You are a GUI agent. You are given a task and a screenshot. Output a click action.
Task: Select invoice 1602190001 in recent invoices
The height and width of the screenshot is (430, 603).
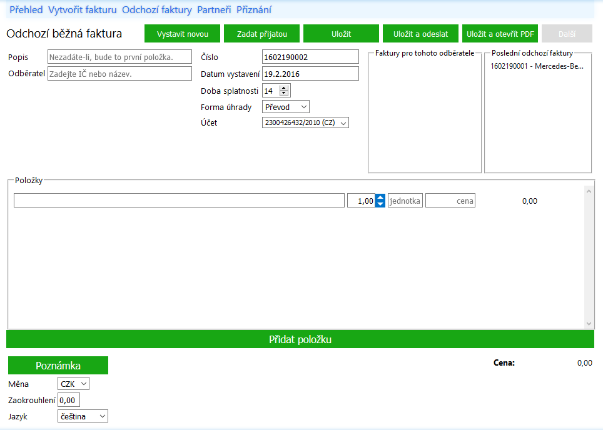coord(537,66)
